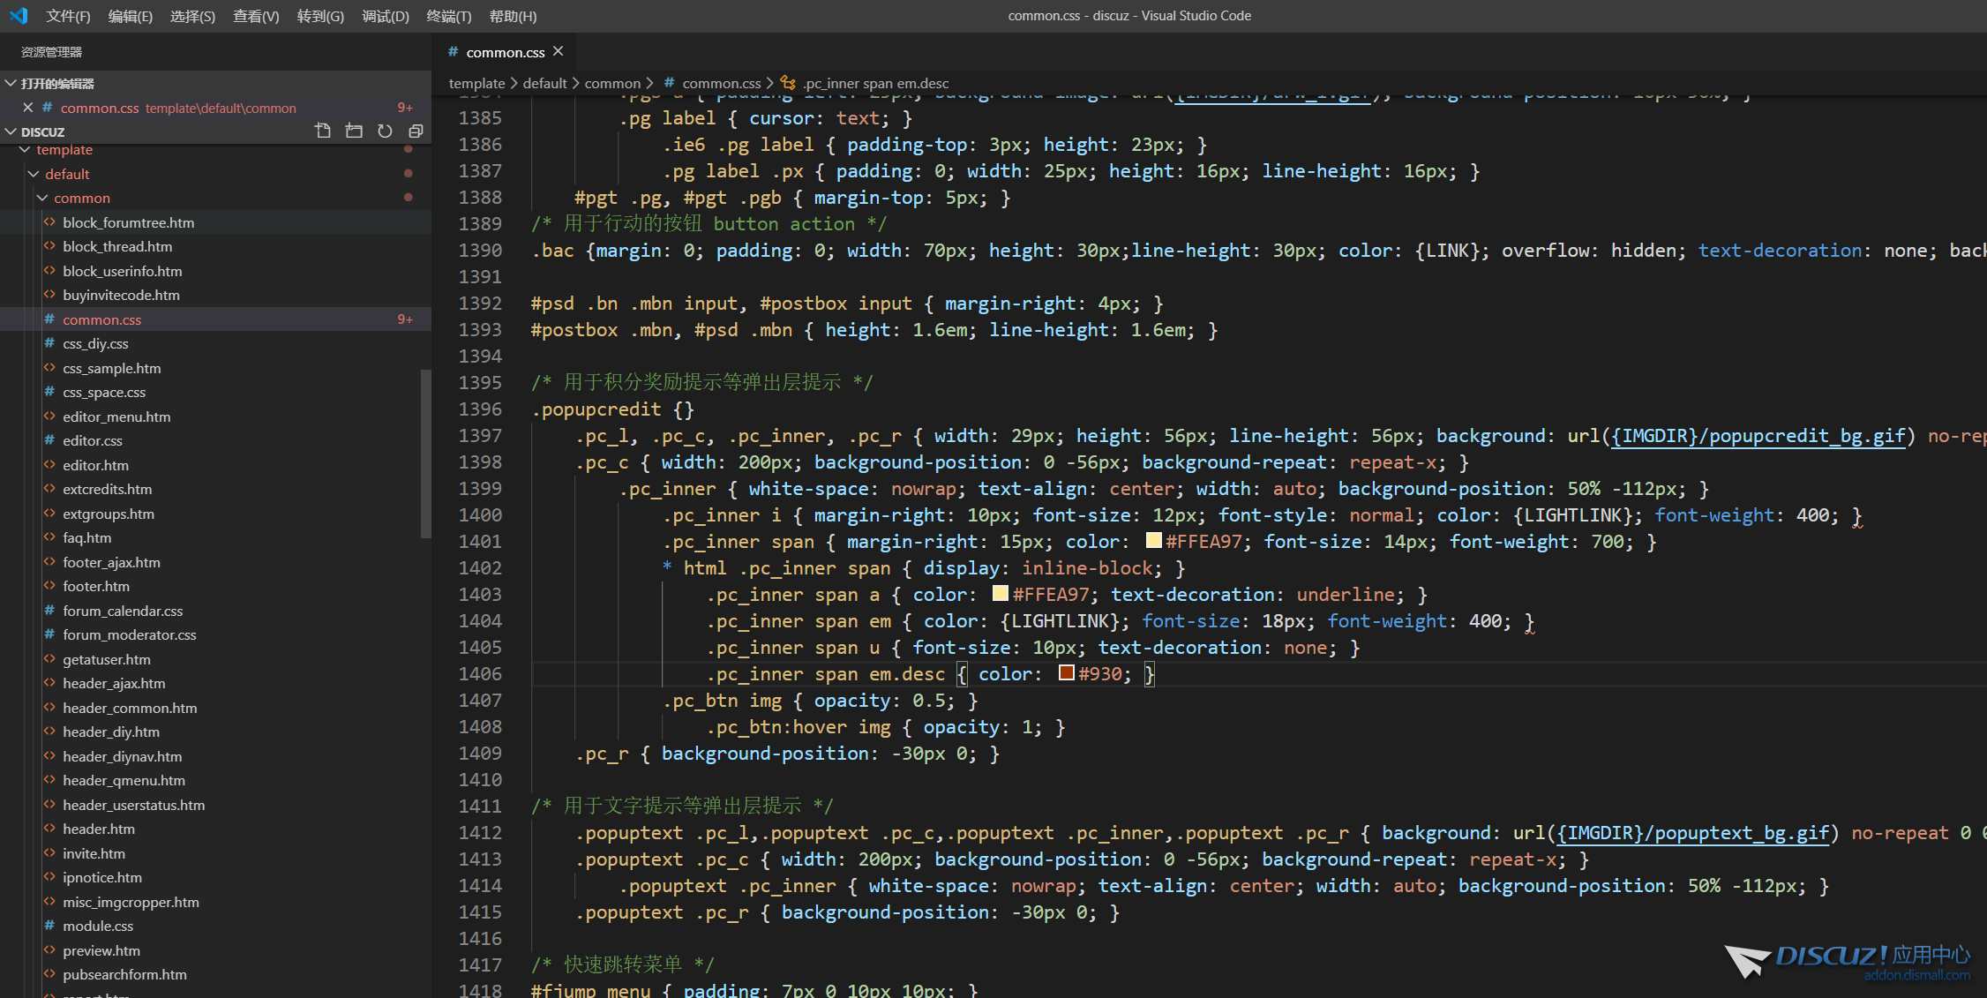This screenshot has width=1987, height=998.
Task: Open the 查看(V) menu
Action: coord(256,16)
